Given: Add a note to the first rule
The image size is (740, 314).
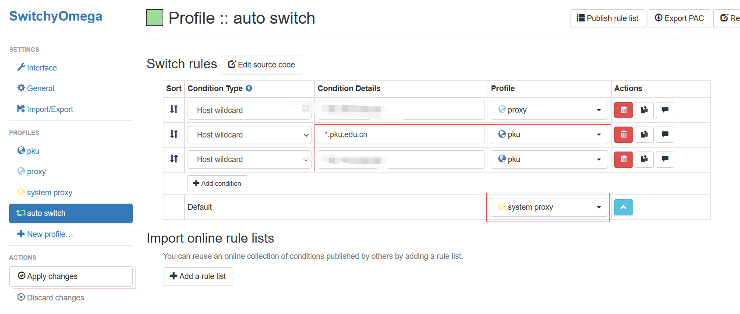Looking at the screenshot, I should point(665,110).
